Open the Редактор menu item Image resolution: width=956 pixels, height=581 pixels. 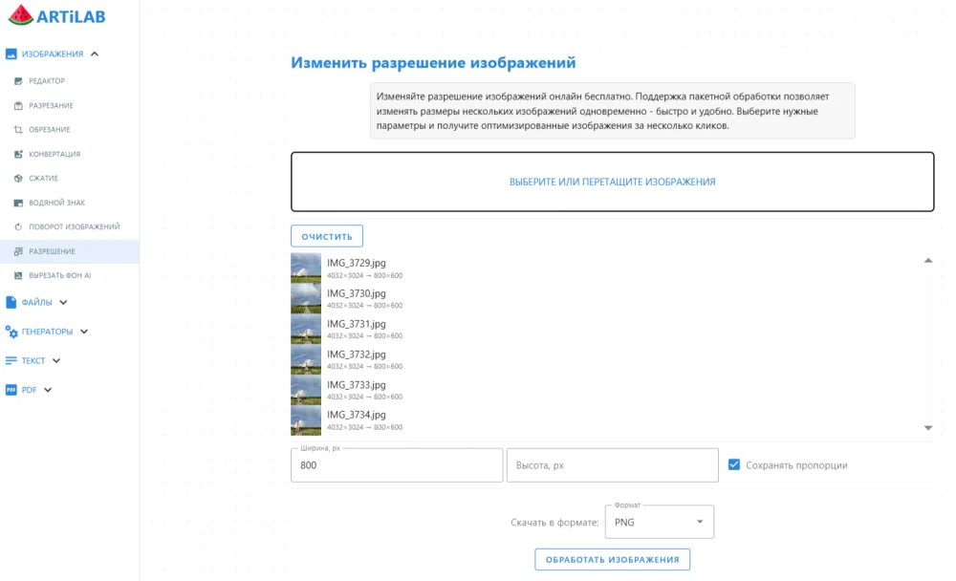pos(70,81)
